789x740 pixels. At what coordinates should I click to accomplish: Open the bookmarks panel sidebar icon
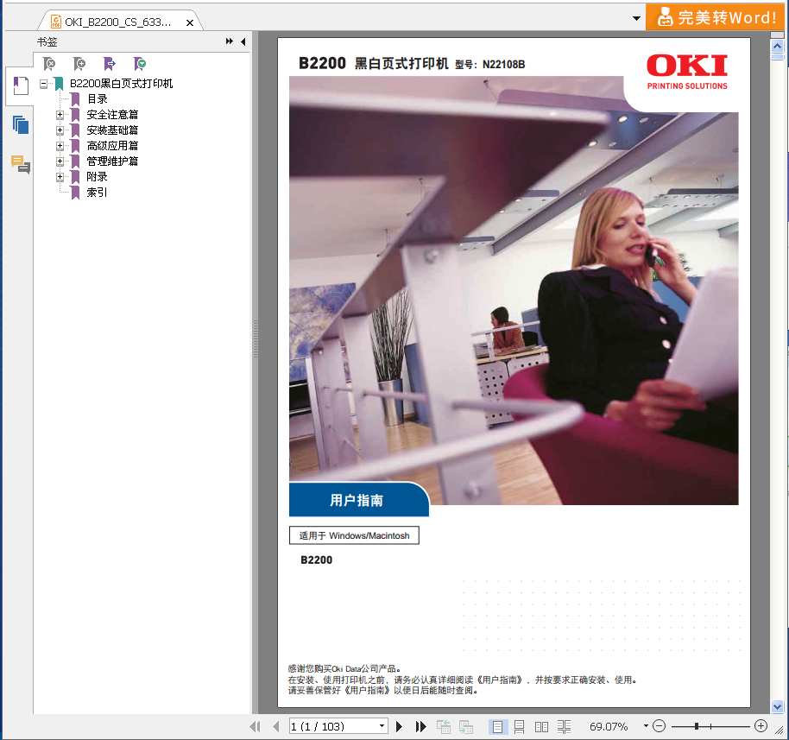20,85
